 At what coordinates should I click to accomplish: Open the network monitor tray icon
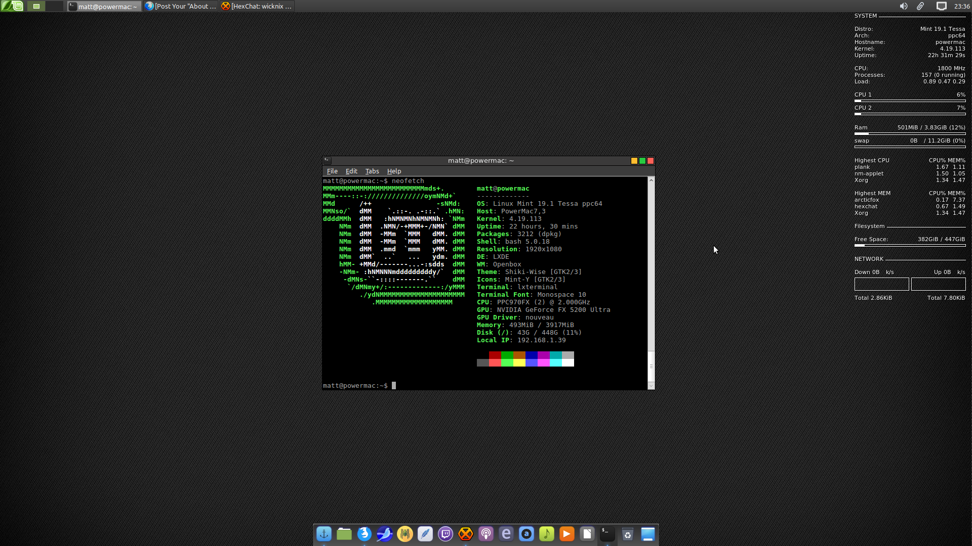coord(941,6)
